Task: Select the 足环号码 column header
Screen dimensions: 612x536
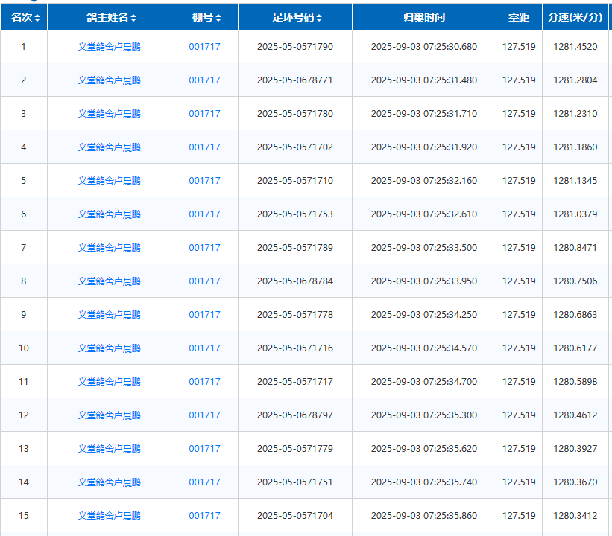Action: pos(294,17)
